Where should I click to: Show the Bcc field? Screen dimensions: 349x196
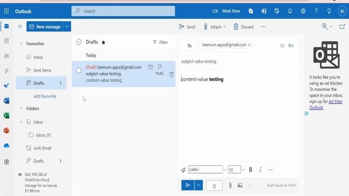click(x=291, y=45)
